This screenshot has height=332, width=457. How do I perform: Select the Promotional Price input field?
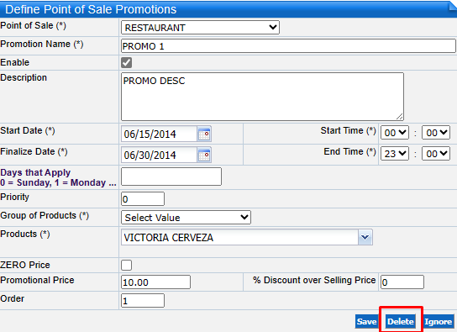(x=155, y=282)
